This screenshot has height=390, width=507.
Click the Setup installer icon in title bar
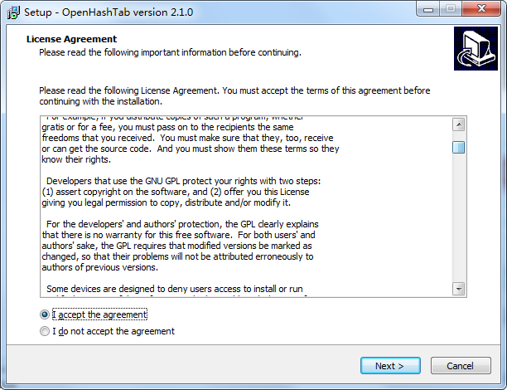[13, 13]
